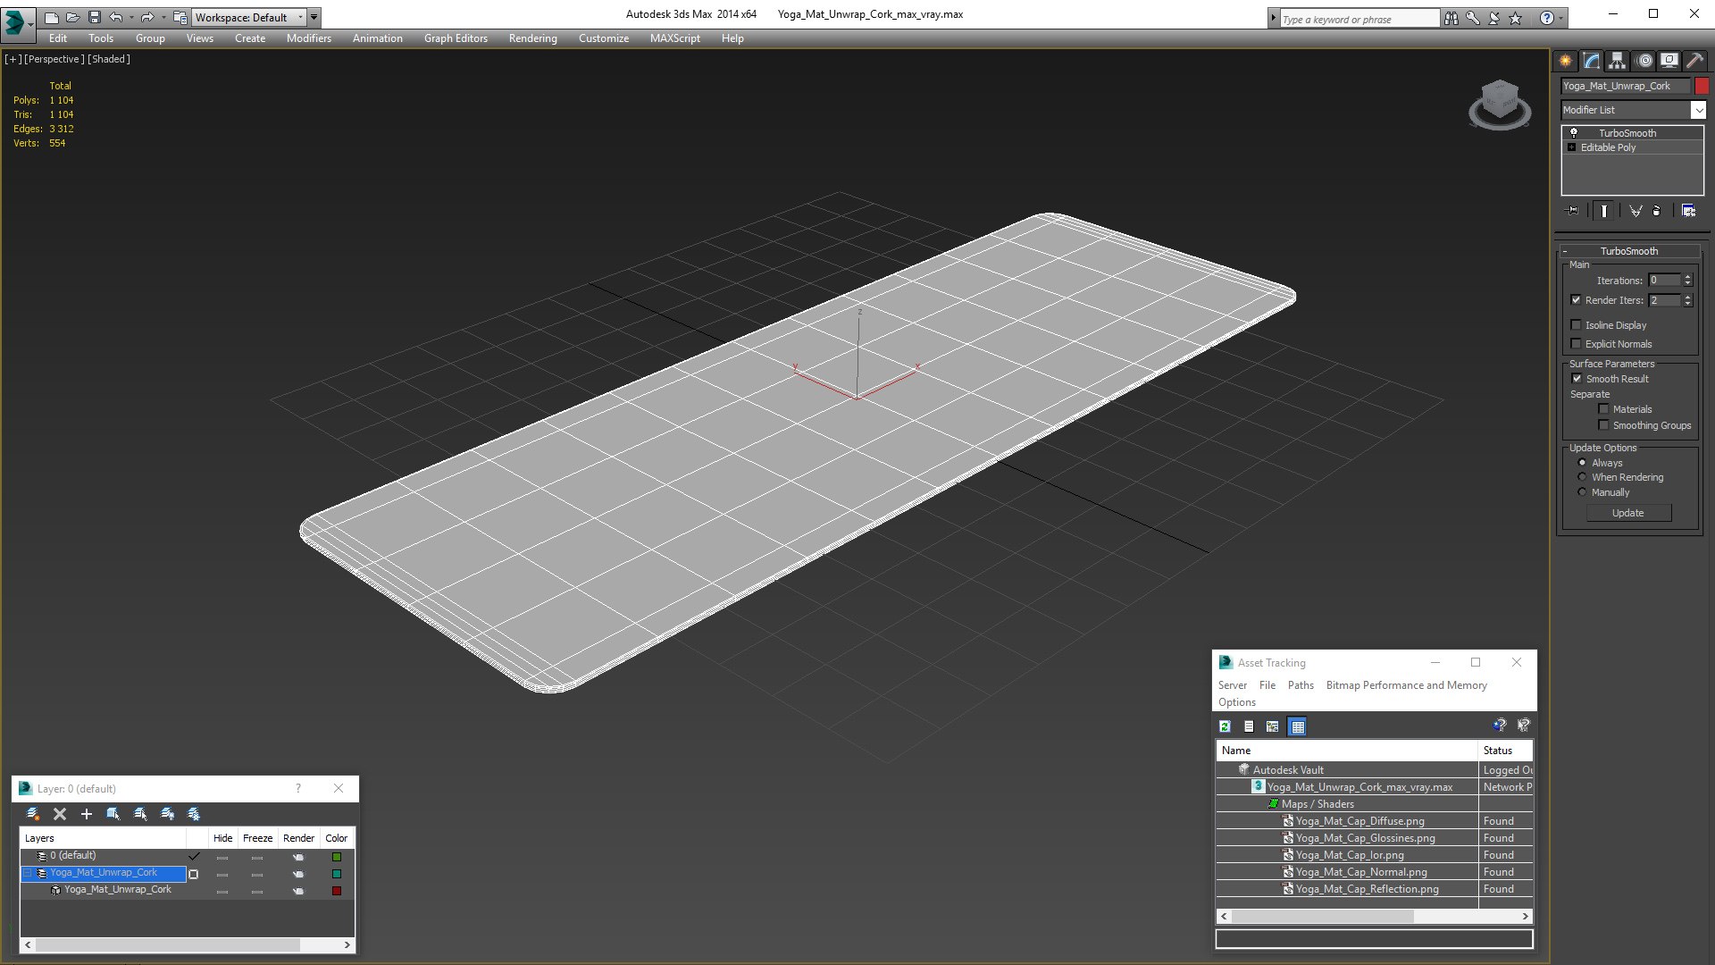Switch to the Motion panel tab
The height and width of the screenshot is (965, 1715).
coord(1644,61)
